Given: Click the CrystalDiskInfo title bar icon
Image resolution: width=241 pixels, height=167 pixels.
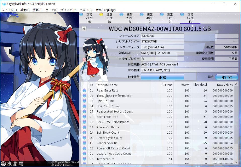Looking at the screenshot, I should pos(4,4).
